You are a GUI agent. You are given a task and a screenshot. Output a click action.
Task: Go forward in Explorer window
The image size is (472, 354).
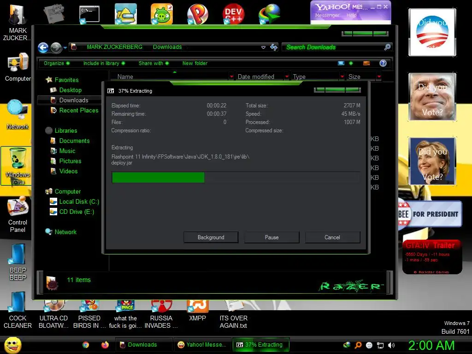[x=56, y=47]
